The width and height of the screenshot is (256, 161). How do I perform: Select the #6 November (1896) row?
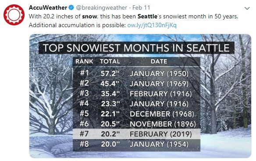[x=136, y=124]
